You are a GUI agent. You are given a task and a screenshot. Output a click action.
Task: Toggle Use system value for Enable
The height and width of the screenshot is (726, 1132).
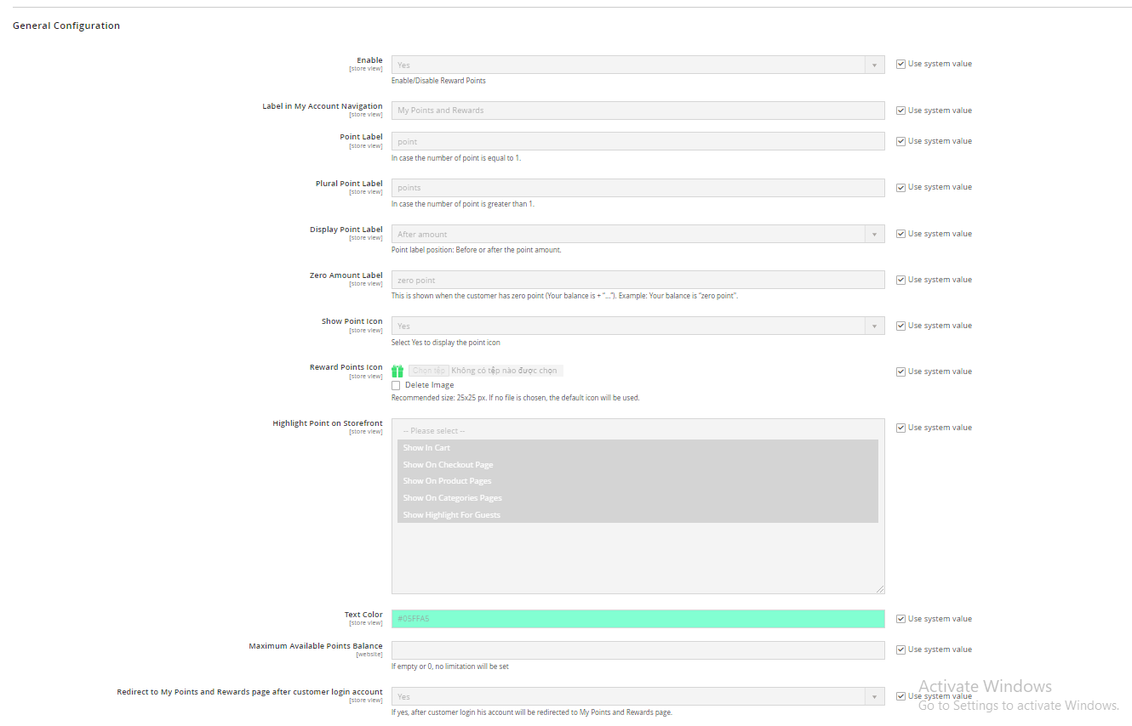pos(900,64)
